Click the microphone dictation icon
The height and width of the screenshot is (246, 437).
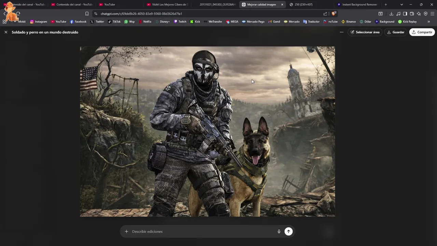pyautogui.click(x=279, y=231)
